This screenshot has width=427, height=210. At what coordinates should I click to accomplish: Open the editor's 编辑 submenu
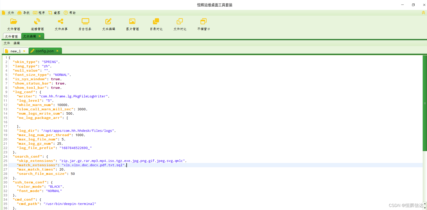tap(17, 43)
